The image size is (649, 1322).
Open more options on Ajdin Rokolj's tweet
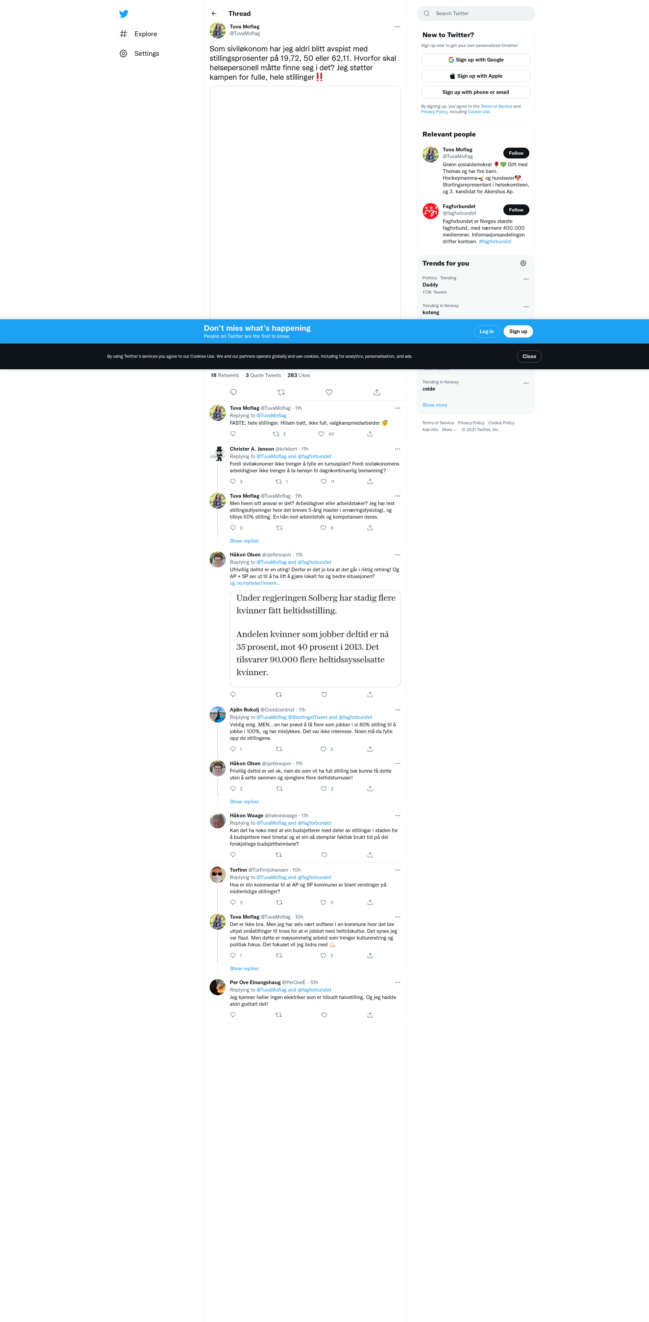[x=398, y=710]
